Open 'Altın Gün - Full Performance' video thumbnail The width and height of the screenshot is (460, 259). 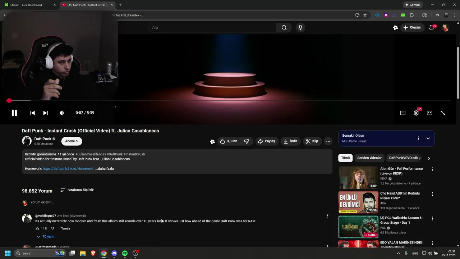358,178
